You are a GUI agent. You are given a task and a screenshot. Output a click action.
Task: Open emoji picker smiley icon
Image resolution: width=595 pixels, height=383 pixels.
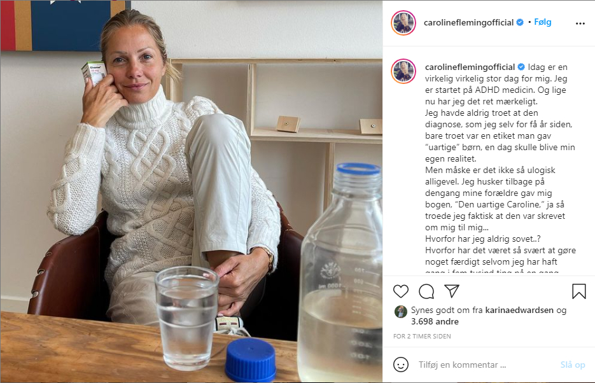pyautogui.click(x=401, y=365)
